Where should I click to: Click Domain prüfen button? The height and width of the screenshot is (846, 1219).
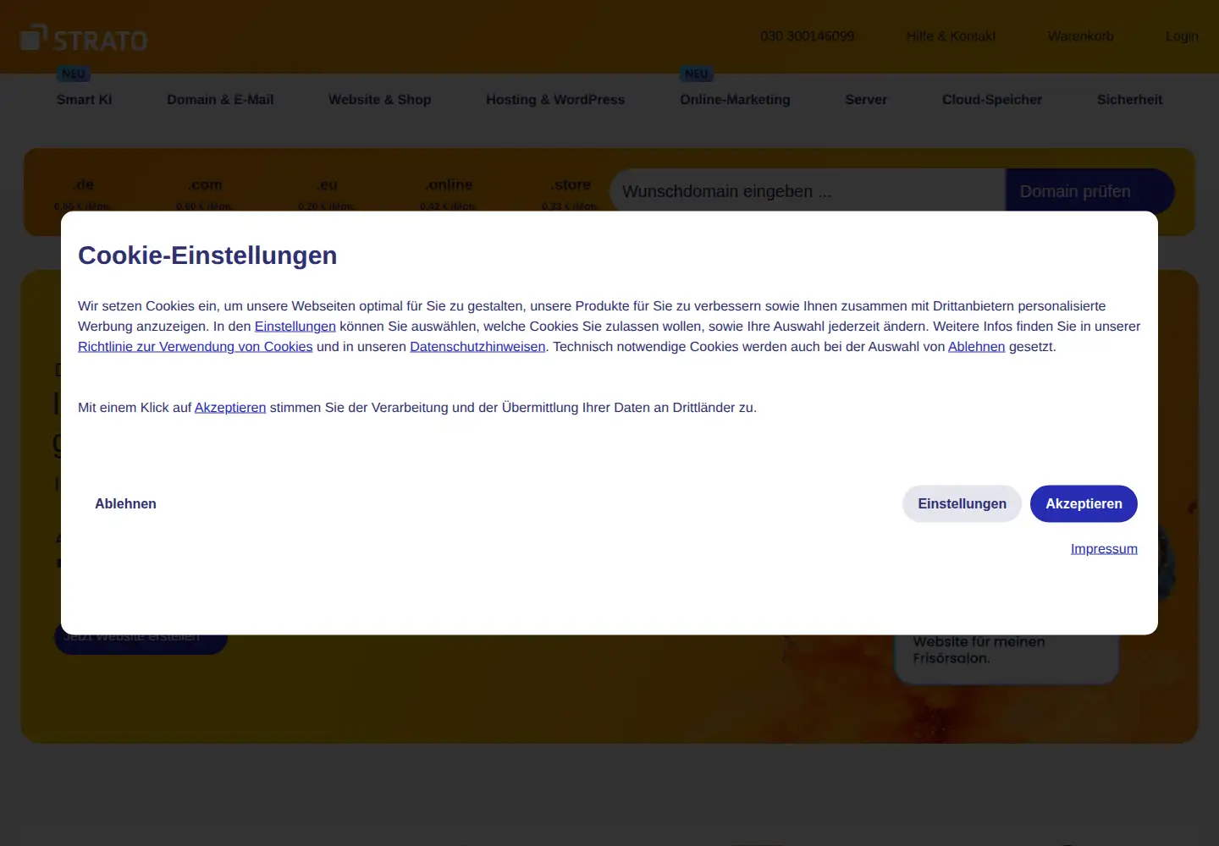coord(1089,191)
